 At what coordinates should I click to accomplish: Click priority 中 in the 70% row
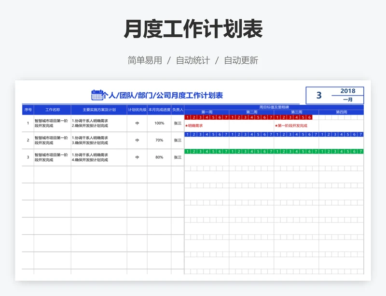click(137, 140)
